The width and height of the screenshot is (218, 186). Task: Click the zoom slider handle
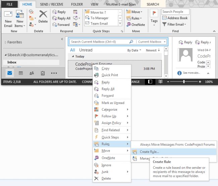[x=184, y=82]
